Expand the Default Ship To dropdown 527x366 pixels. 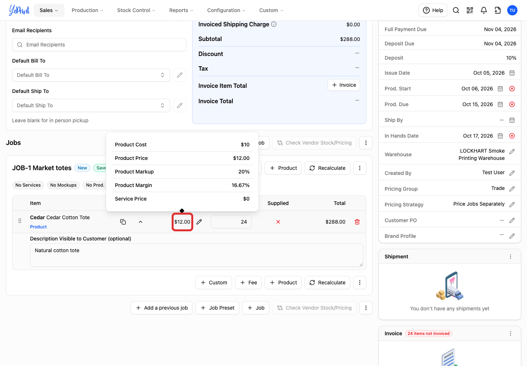[91, 105]
